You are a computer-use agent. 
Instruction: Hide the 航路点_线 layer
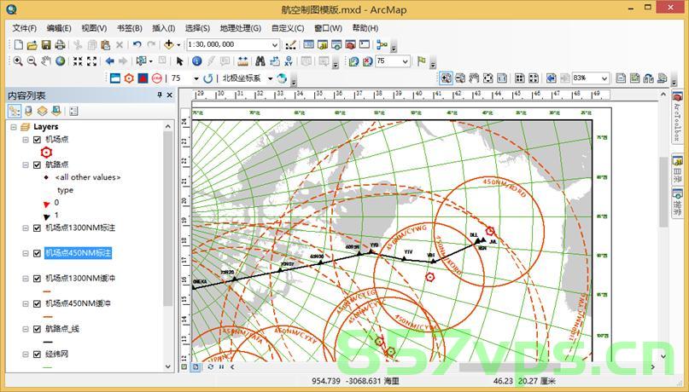(x=37, y=329)
